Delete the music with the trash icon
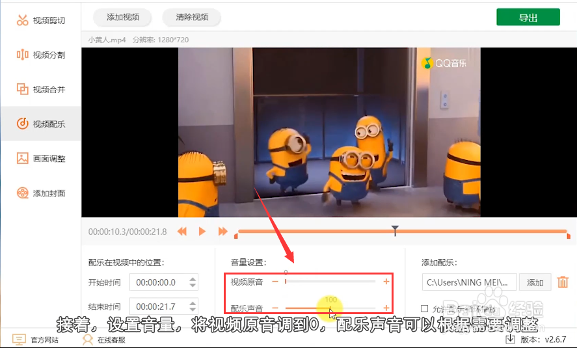Image resolution: width=577 pixels, height=348 pixels. pos(563,282)
